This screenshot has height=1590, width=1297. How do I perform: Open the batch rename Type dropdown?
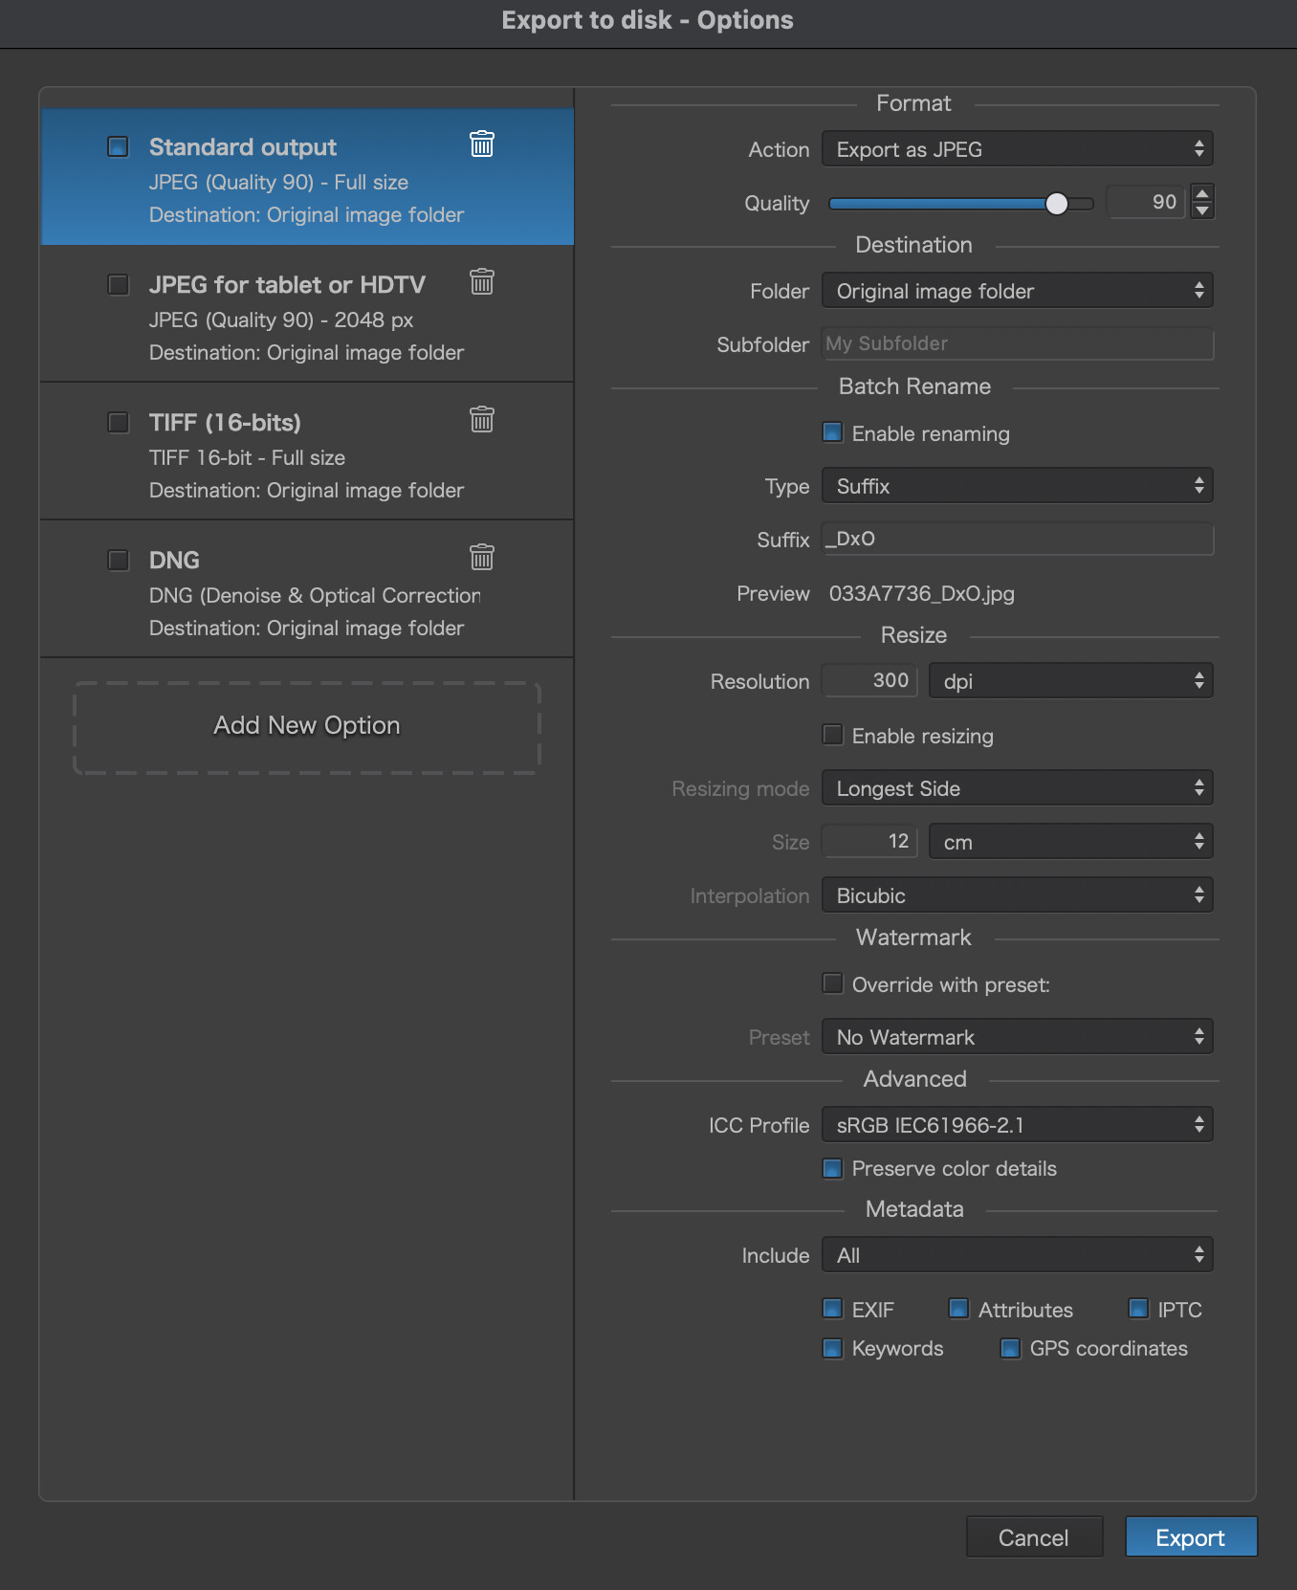(x=1017, y=486)
